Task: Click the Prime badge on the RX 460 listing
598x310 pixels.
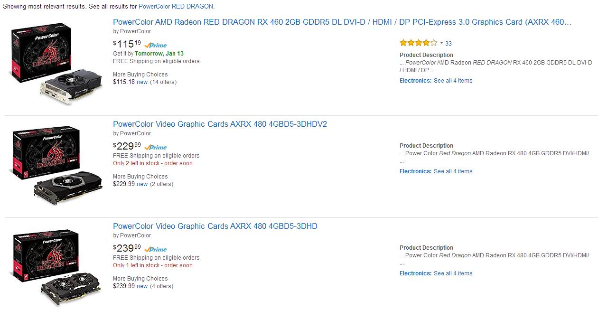Action: pyautogui.click(x=156, y=45)
